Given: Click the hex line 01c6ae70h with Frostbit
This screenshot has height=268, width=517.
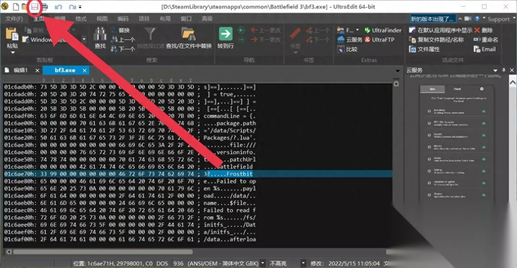Looking at the screenshot, I should [x=198, y=174].
